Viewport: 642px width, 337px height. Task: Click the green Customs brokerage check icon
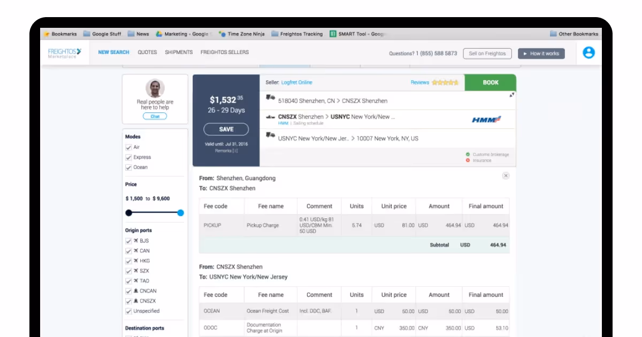[x=468, y=154]
